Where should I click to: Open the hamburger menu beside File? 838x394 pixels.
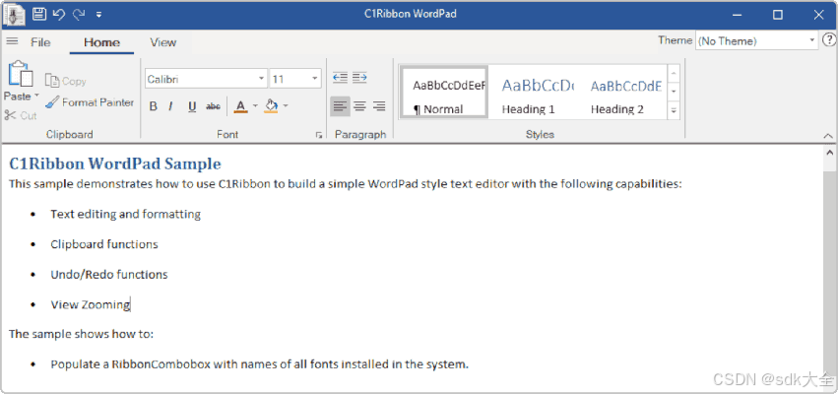click(12, 41)
